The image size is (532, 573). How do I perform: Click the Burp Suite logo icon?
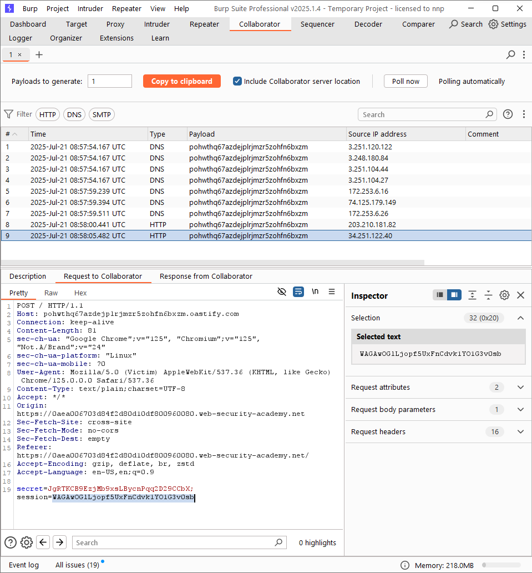[9, 8]
